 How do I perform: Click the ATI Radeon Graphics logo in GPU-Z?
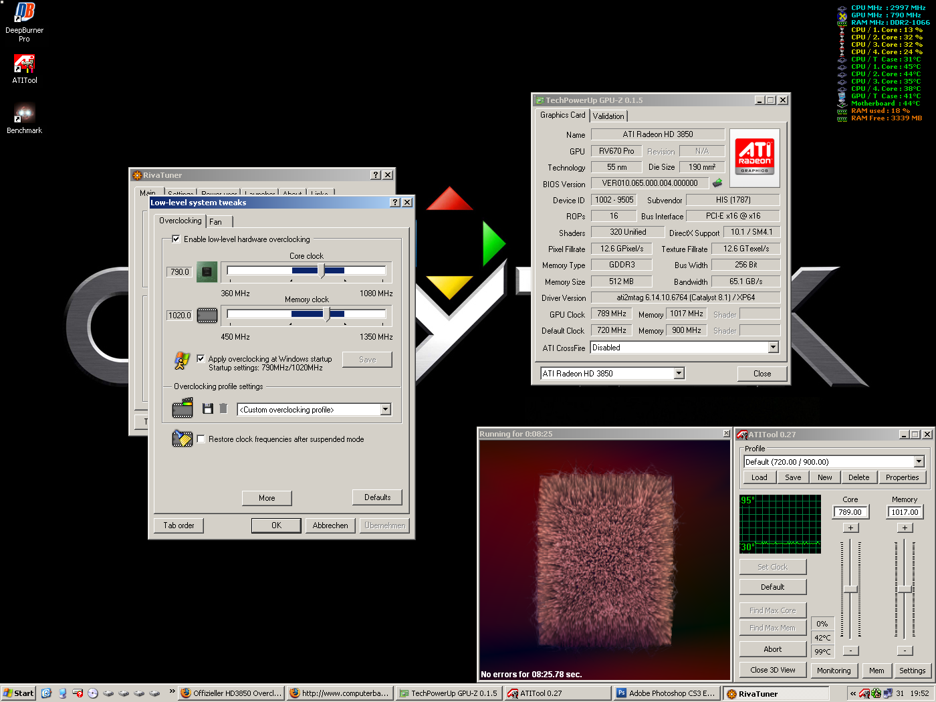coord(755,156)
